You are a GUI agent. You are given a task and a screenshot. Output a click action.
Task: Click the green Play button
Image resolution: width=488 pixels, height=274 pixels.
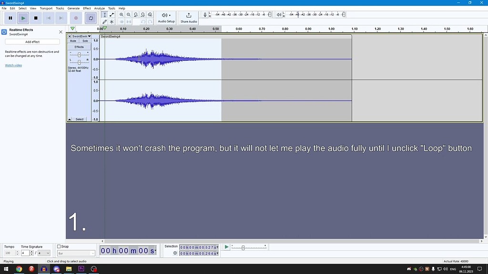coord(23,18)
